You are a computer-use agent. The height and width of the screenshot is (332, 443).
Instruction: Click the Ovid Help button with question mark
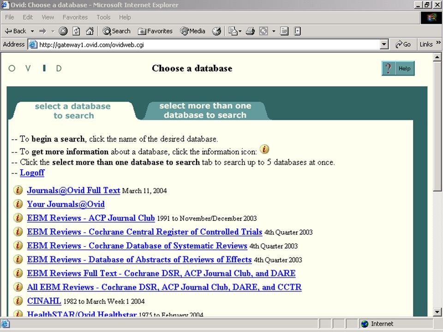(398, 68)
